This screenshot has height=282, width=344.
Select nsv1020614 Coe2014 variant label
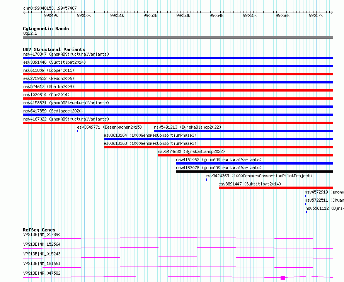[46, 95]
